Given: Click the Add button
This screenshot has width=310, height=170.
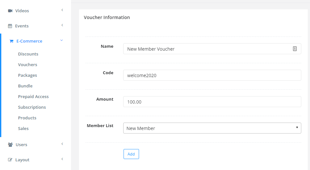Looking at the screenshot, I should pyautogui.click(x=131, y=154).
